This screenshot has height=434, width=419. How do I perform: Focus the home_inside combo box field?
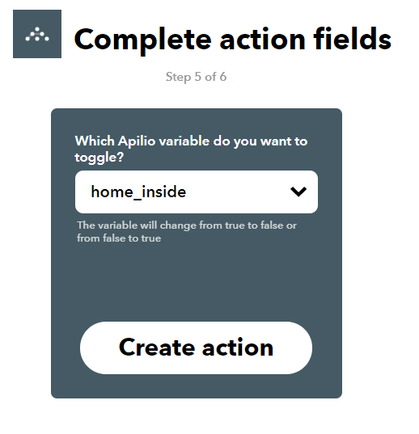[x=197, y=192]
